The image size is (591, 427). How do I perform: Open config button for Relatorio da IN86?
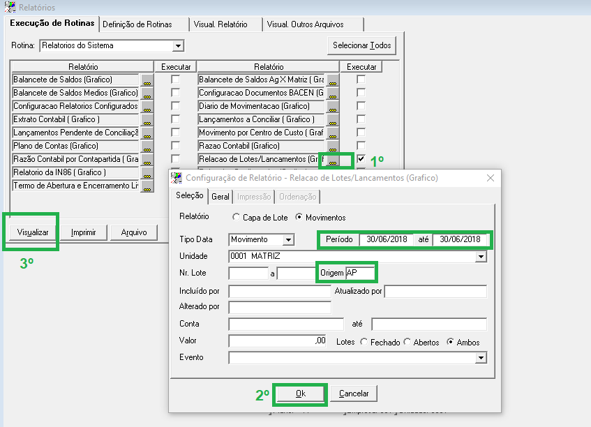pyautogui.click(x=147, y=172)
